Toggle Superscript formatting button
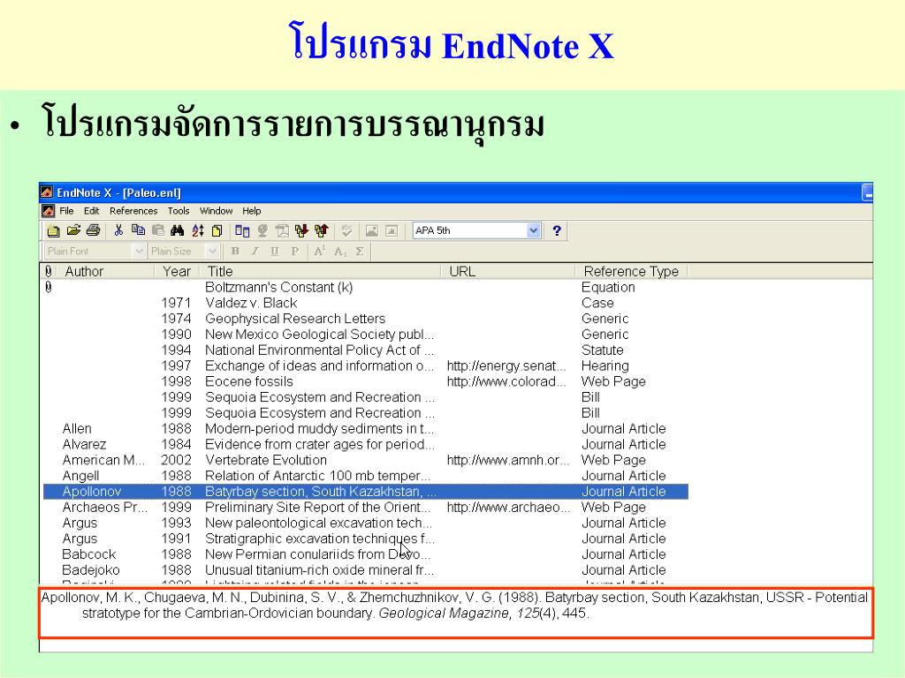 point(319,252)
